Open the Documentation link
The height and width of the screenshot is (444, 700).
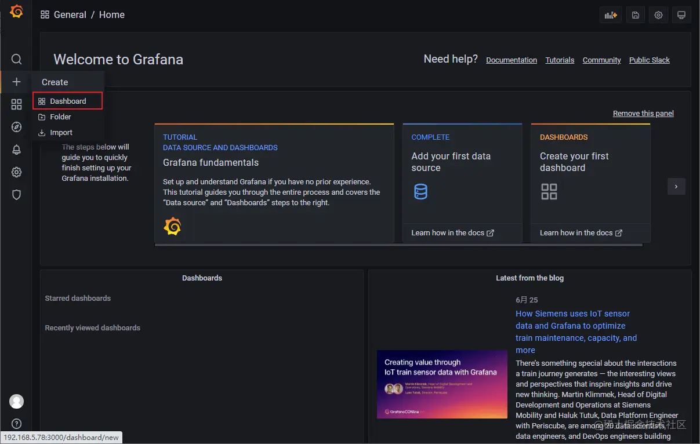(512, 60)
